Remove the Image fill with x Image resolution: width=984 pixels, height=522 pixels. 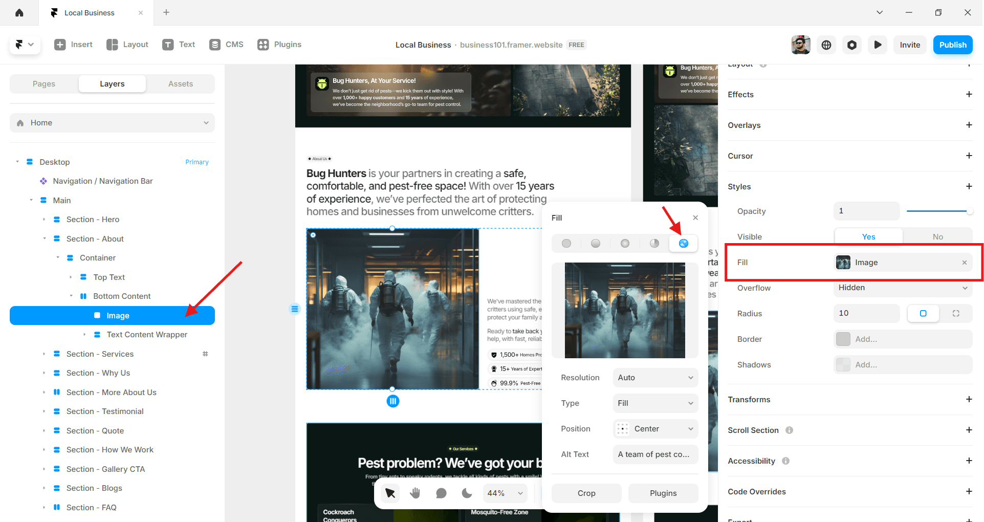(965, 263)
